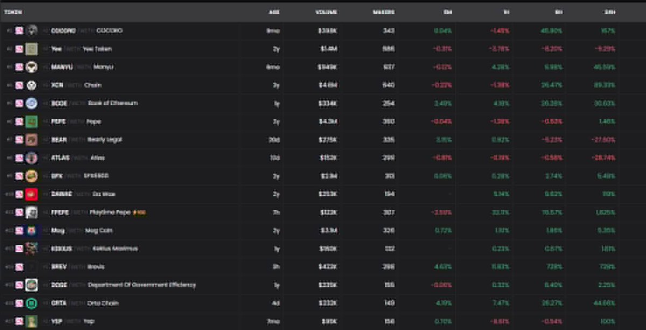Click the pink DEX icon in Yee Token row

19,49
